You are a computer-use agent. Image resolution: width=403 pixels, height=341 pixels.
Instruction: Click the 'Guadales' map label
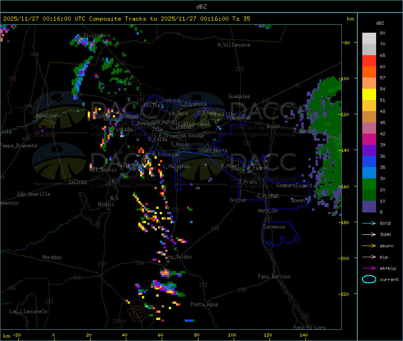tap(239, 96)
